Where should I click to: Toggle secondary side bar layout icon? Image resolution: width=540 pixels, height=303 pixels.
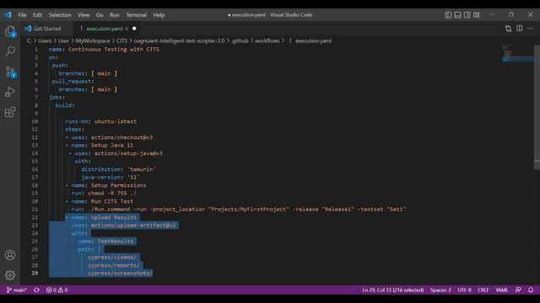pyautogui.click(x=467, y=15)
